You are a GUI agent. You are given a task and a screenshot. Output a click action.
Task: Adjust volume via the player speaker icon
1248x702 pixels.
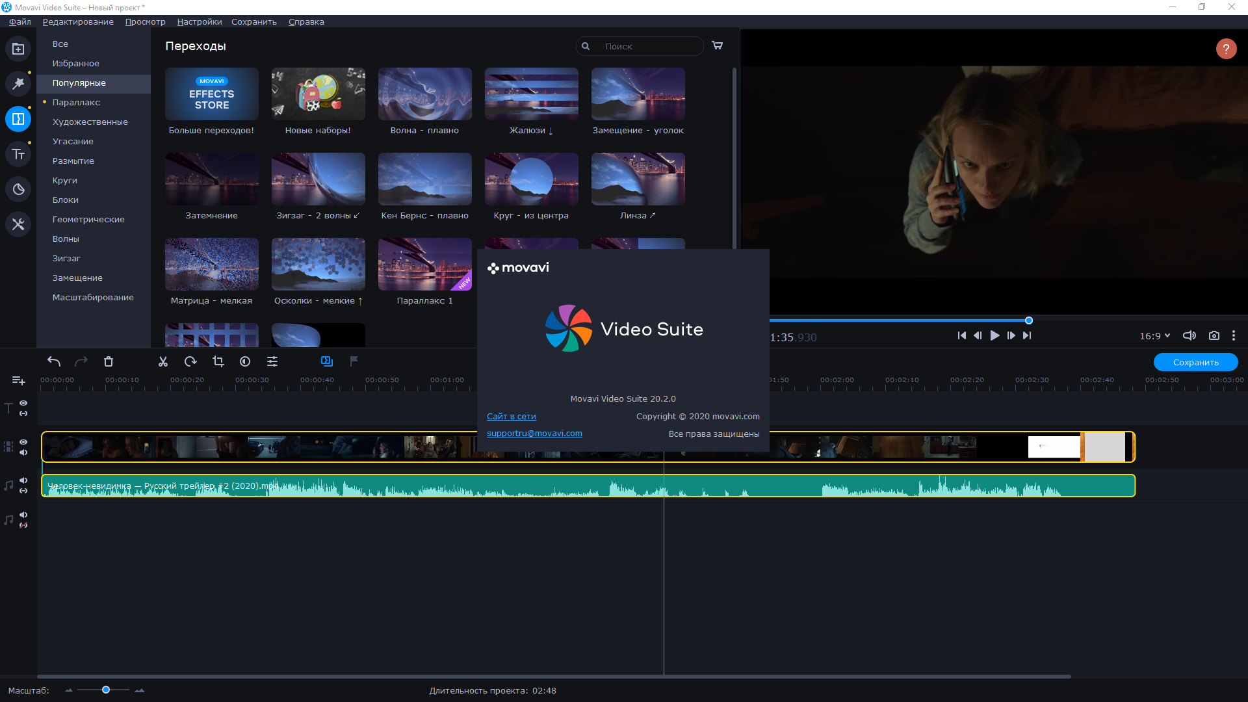click(1189, 336)
